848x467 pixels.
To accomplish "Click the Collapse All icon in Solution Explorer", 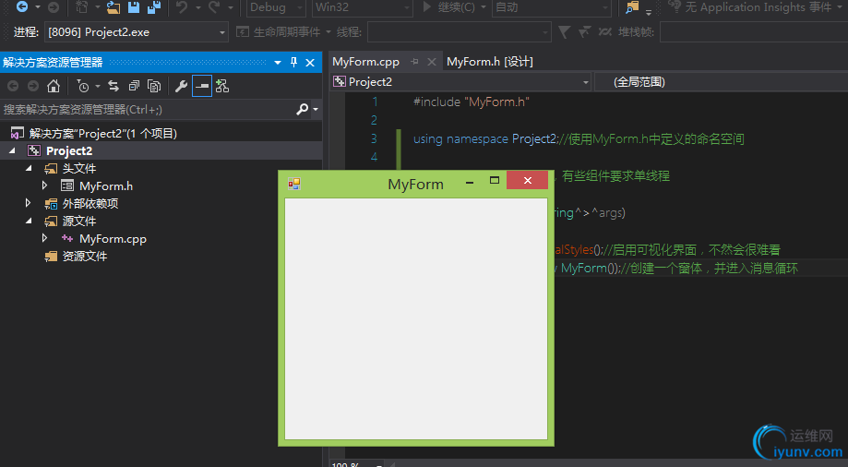I will [x=134, y=86].
